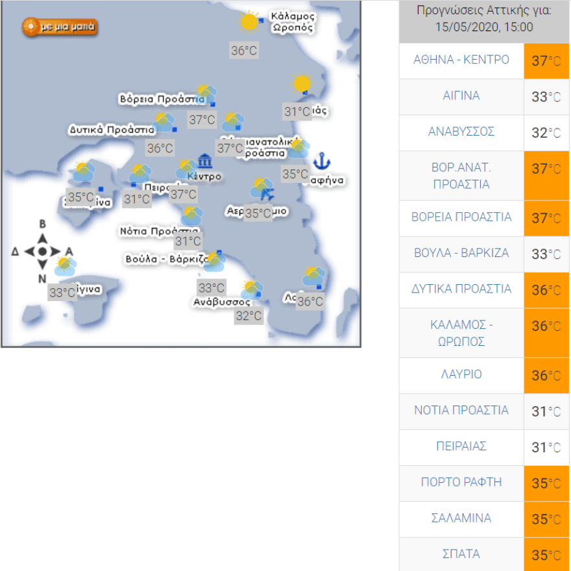Click the weather icon for Αίγινα island
Viewport: 571px width, 571px height.
[65, 265]
